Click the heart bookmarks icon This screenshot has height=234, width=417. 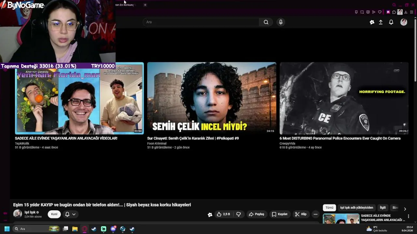click(380, 12)
